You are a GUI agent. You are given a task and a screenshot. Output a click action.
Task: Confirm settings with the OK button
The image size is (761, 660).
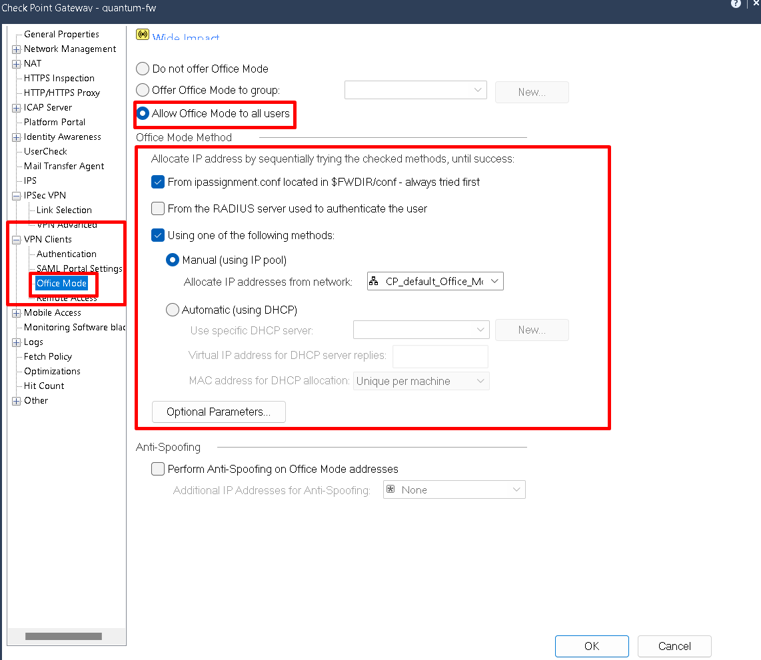tap(592, 646)
